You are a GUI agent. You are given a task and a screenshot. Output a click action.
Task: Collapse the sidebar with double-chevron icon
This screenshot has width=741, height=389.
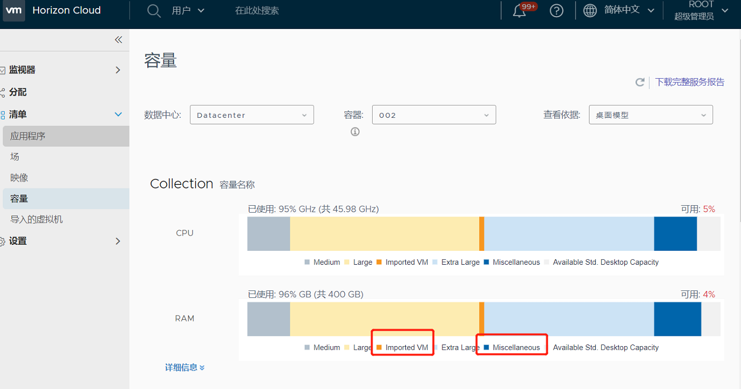tap(118, 40)
